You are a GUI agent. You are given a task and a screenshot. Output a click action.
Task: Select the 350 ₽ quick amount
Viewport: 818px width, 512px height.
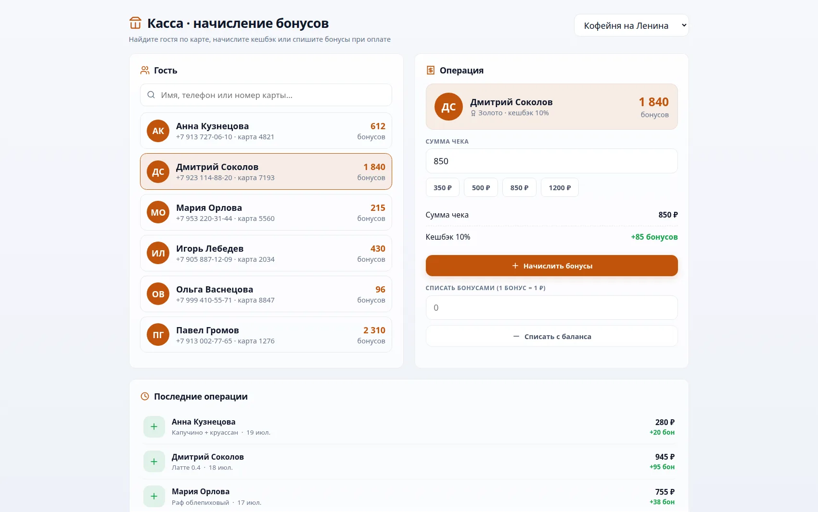[x=443, y=187]
